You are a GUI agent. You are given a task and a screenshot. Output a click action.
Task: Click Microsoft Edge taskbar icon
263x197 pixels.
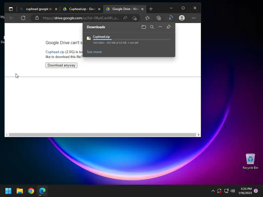tap(42, 191)
